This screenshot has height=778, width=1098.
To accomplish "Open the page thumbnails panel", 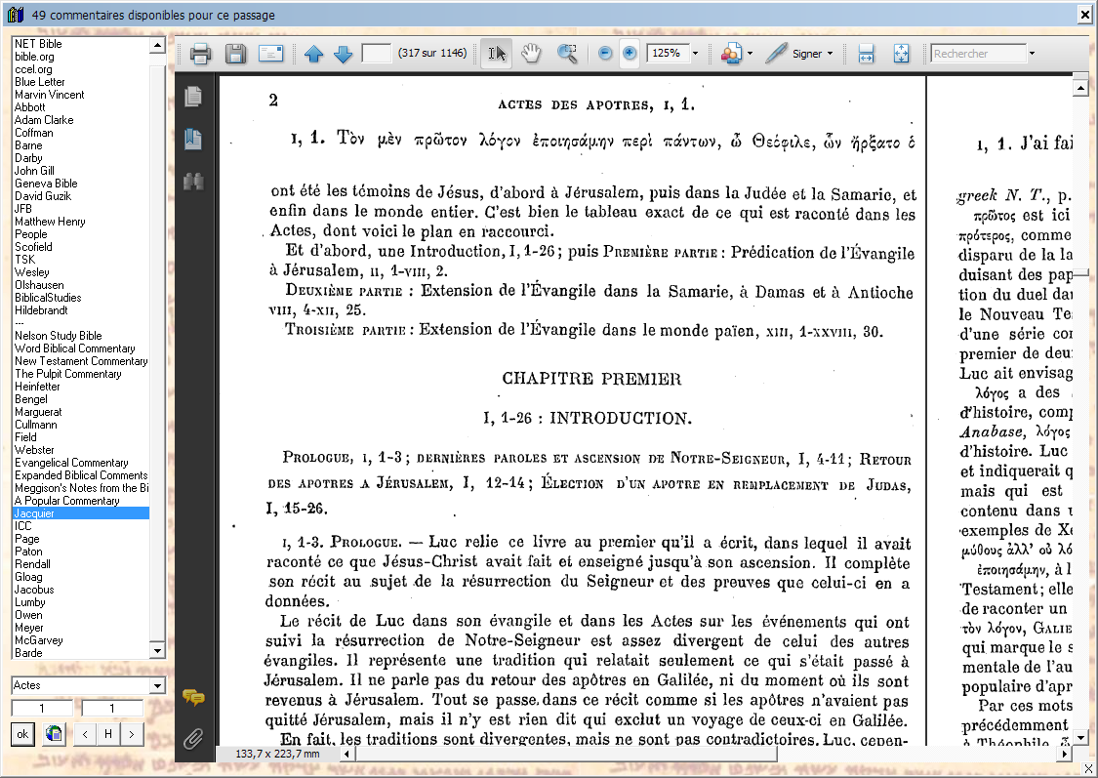I will click(x=193, y=97).
